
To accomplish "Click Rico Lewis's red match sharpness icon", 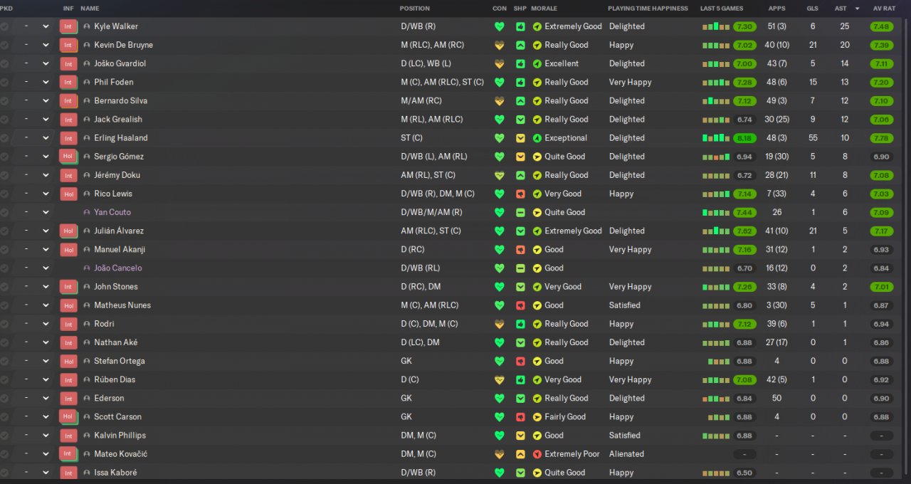I will pos(520,194).
